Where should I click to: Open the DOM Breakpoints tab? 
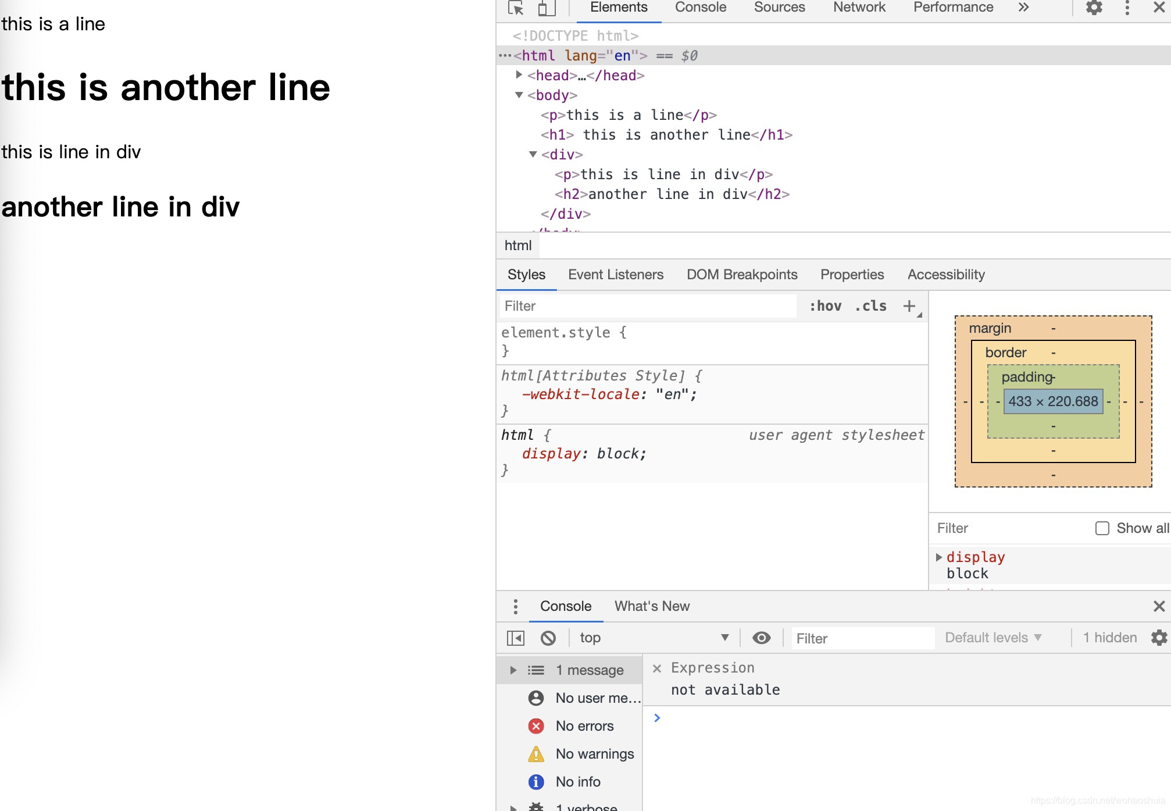coord(742,275)
